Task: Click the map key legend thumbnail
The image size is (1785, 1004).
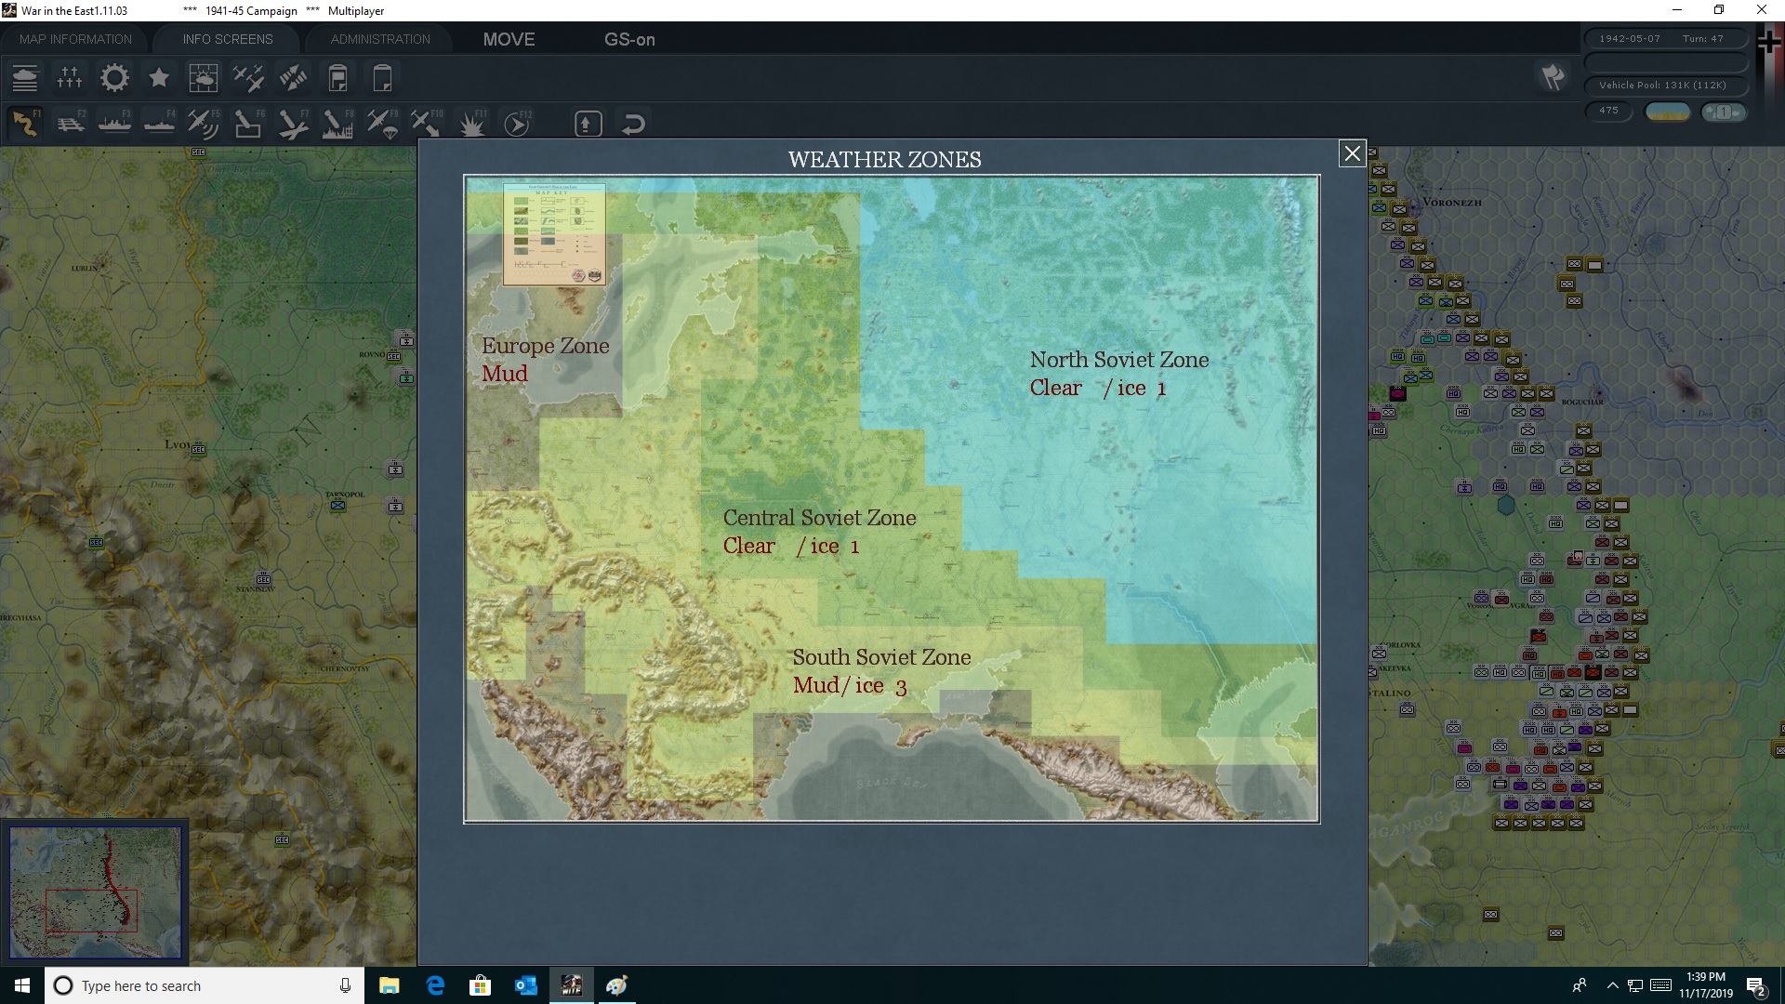Action: (x=554, y=234)
